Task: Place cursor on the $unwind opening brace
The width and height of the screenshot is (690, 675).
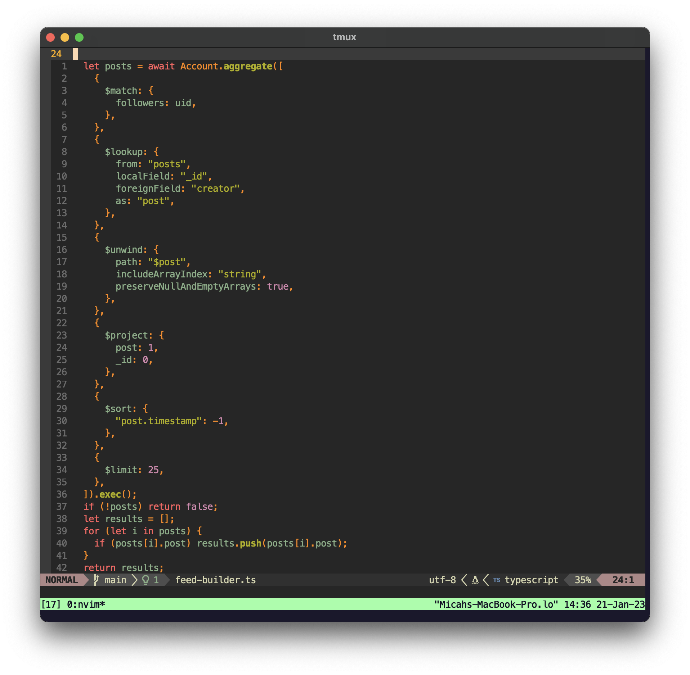Action: 156,250
